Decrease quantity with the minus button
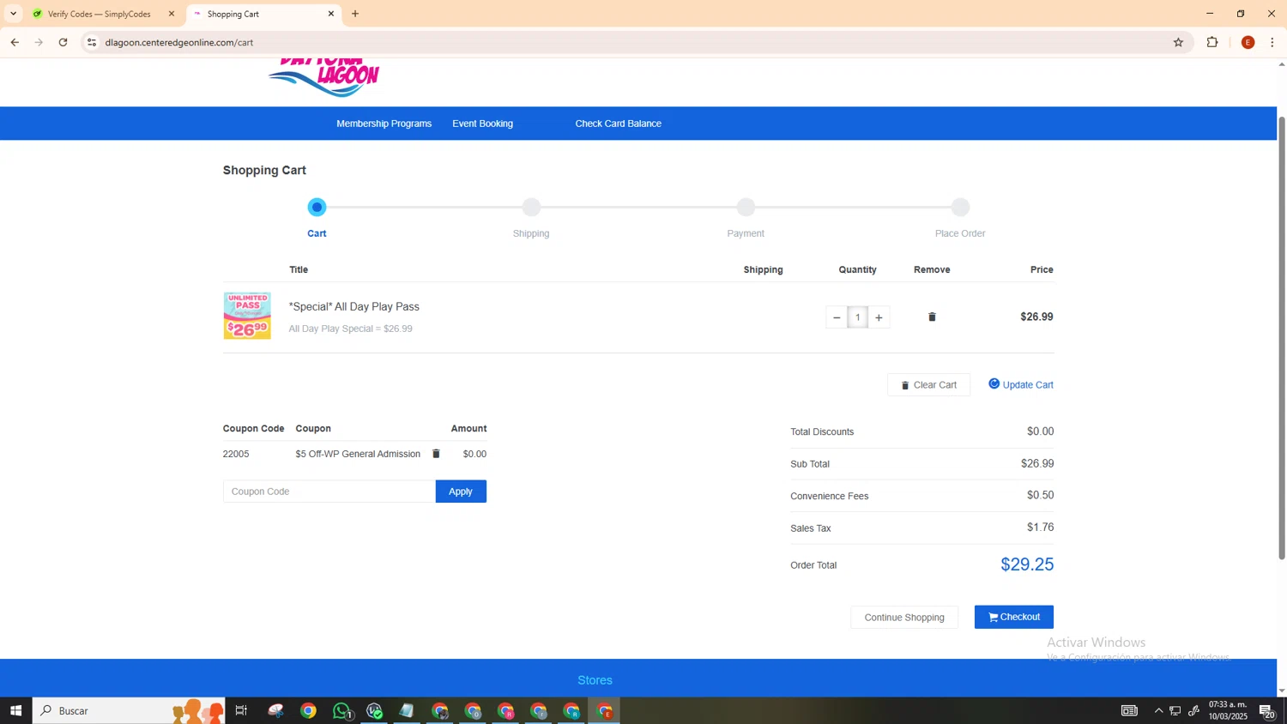This screenshot has height=724, width=1287. click(x=837, y=317)
